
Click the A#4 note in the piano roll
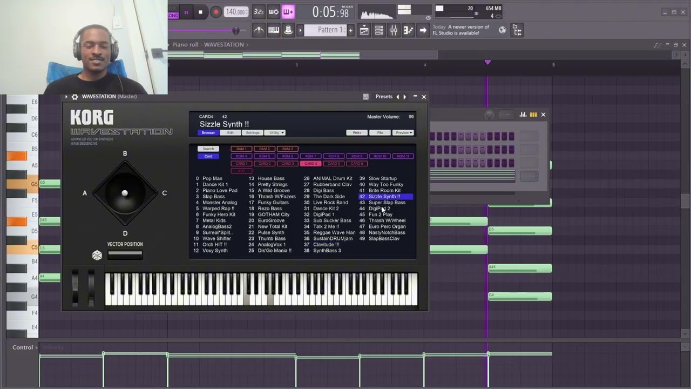(x=520, y=268)
